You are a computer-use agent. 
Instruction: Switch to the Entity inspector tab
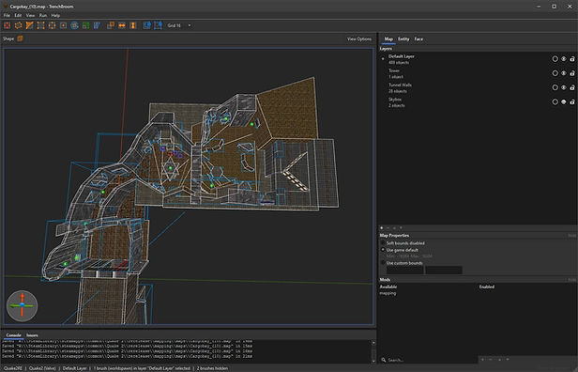403,39
